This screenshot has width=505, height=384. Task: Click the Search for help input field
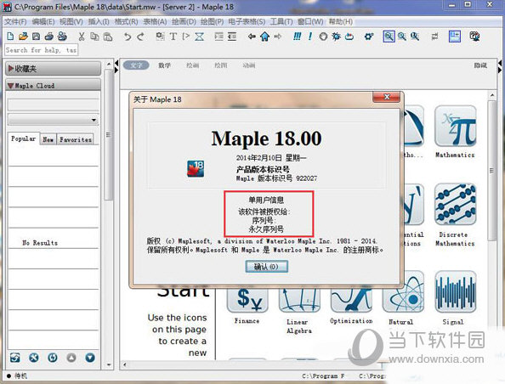tap(41, 50)
